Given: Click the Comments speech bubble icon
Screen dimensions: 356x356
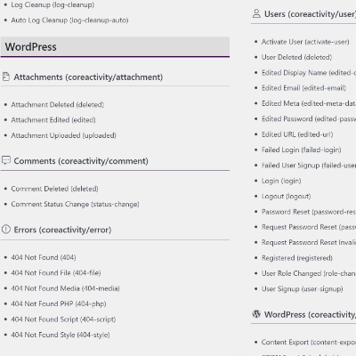Looking at the screenshot, I should tap(6, 160).
